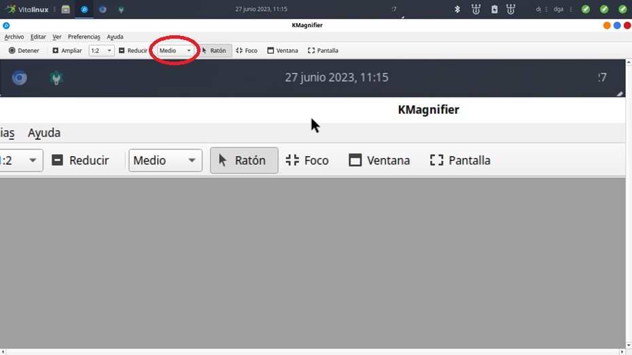Click the horizontal scrollbar right arrow
The width and height of the screenshot is (632, 355).
coord(622,352)
